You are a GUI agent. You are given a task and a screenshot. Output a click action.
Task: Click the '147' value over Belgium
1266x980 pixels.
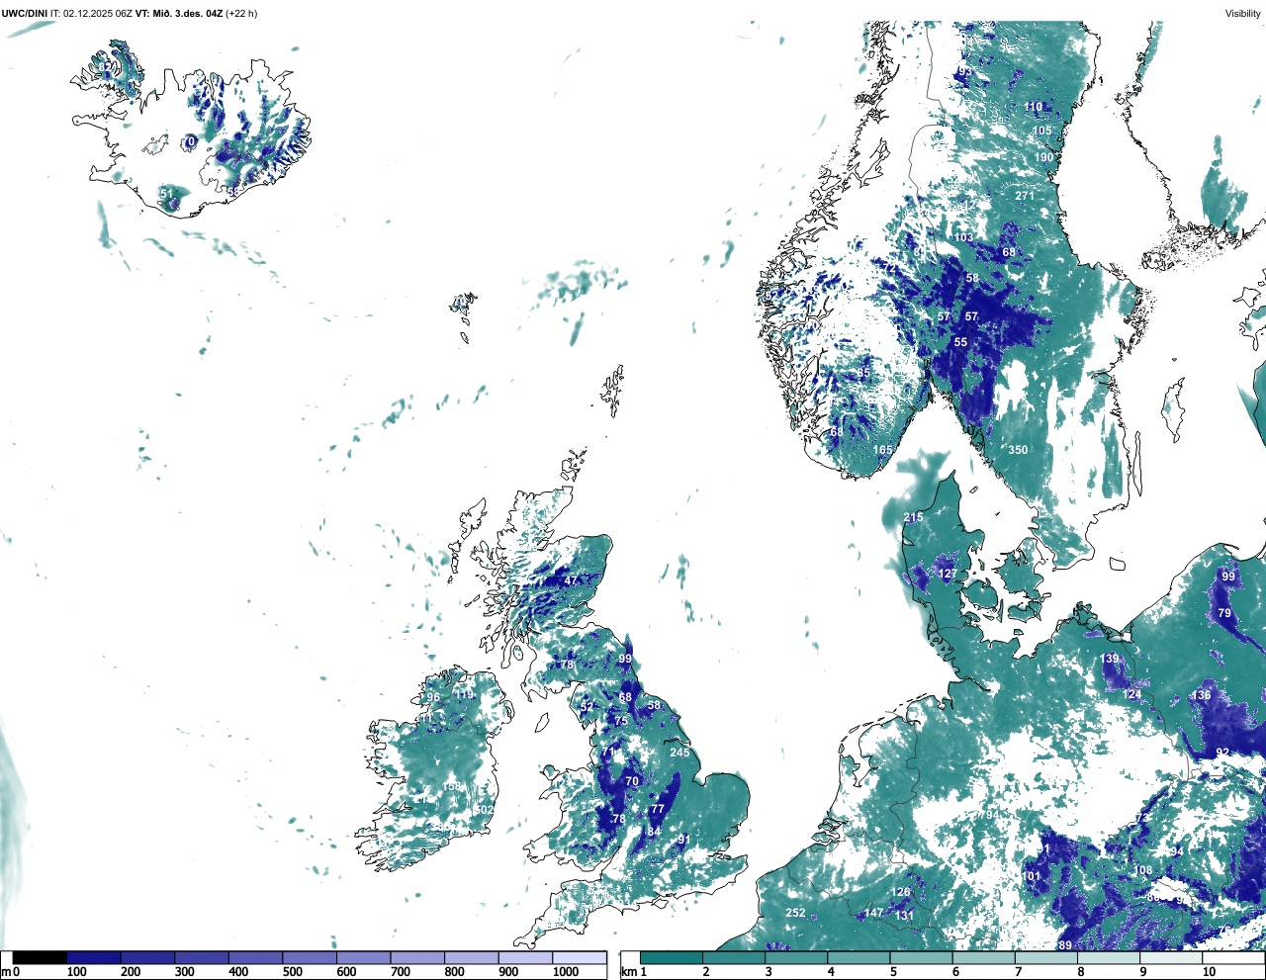(x=874, y=914)
